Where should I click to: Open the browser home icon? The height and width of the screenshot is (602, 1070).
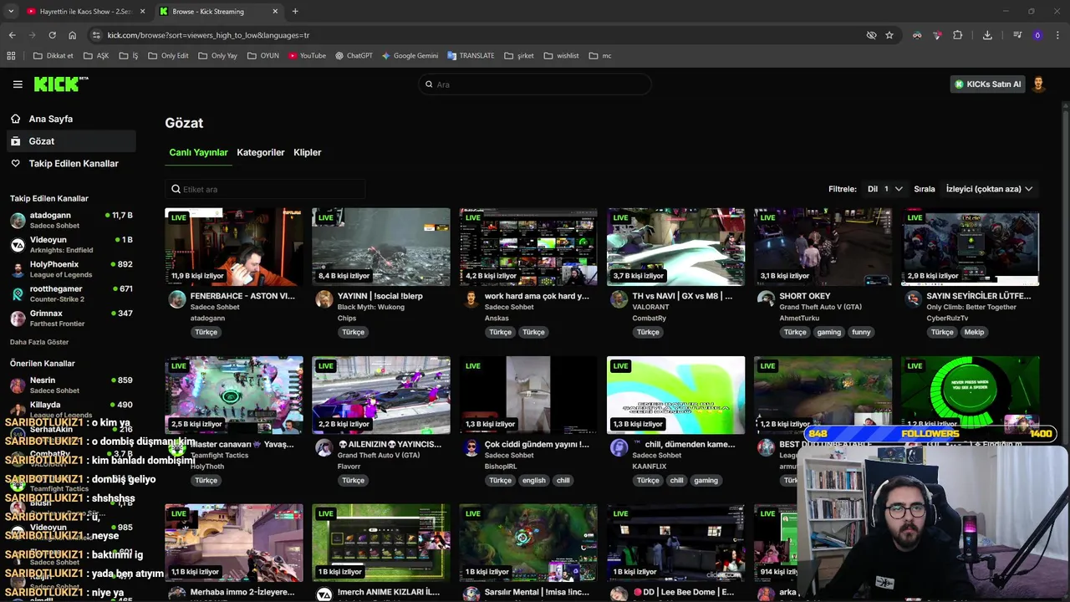click(x=73, y=35)
